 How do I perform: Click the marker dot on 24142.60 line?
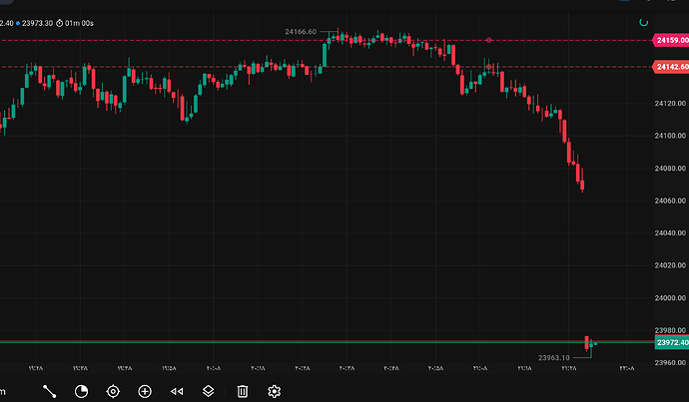(489, 67)
